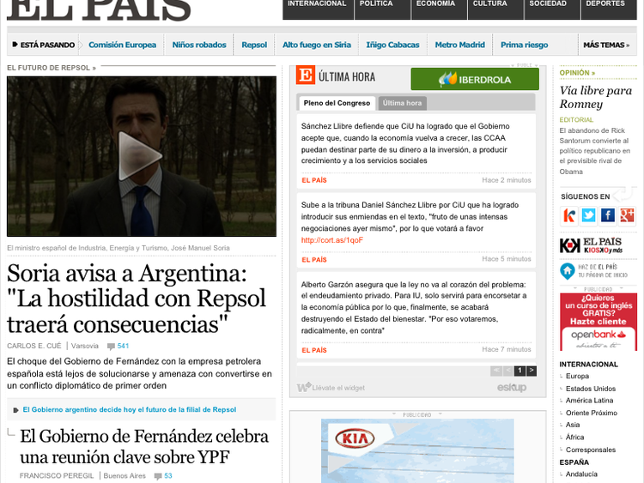Open the Eskup K social icon
Screen dimensions: 644x483
point(568,215)
